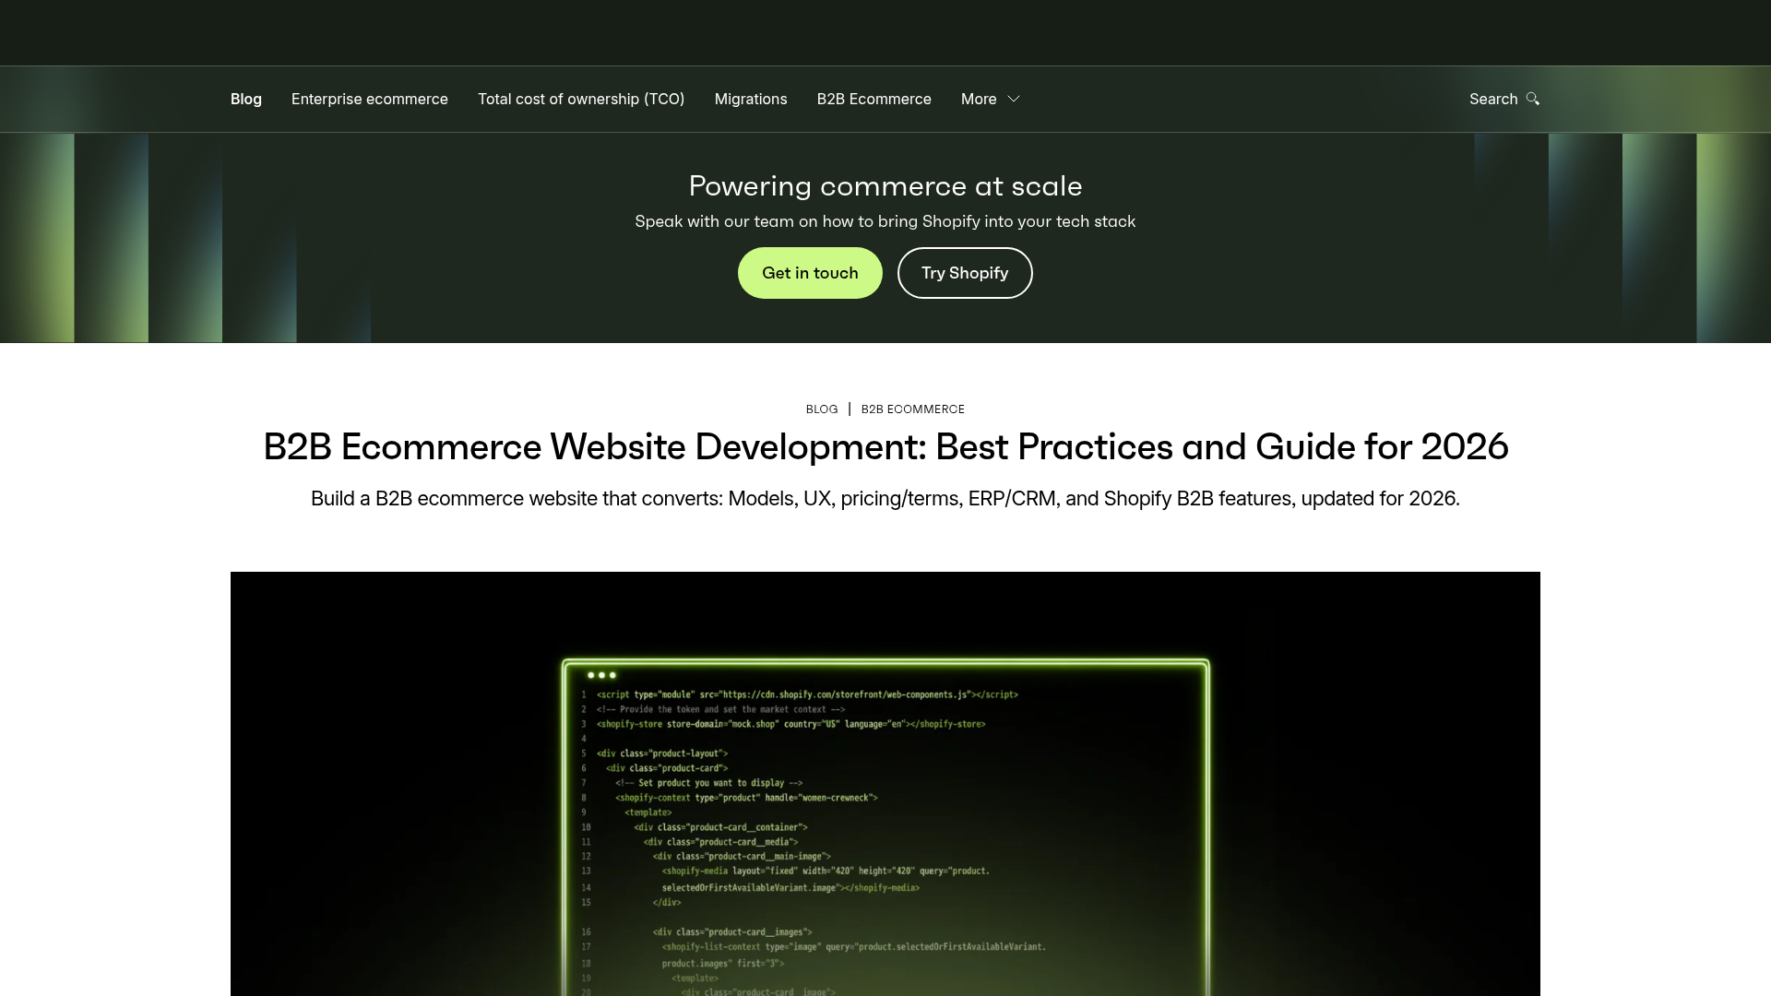Follow the B2B ECOMMERCE breadcrumb link

click(913, 409)
